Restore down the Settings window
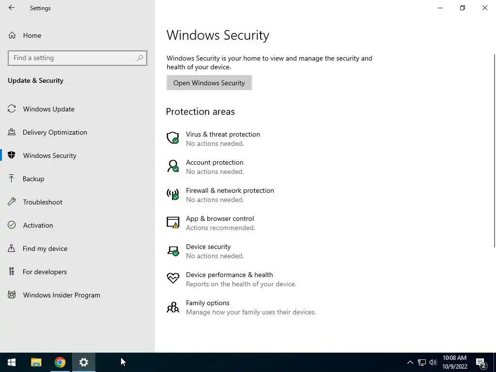 (x=463, y=8)
